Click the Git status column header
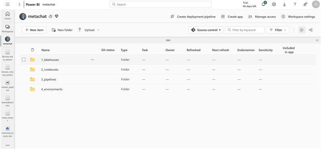This screenshot has height=149, width=321. tap(108, 50)
